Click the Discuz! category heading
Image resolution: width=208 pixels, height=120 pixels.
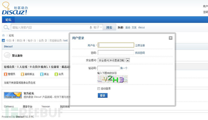8,46
